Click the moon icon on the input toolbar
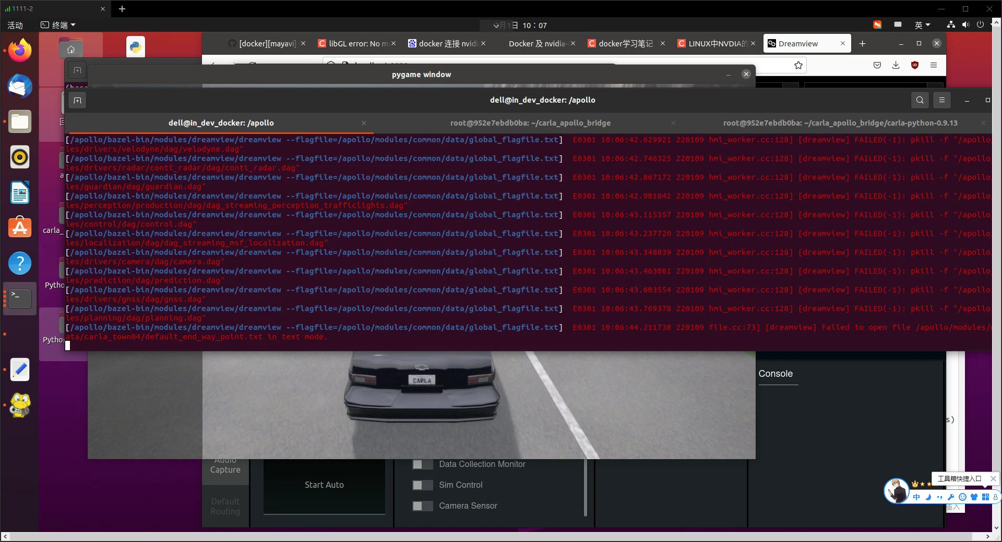Screen dimensions: 1002x542 click(928, 497)
